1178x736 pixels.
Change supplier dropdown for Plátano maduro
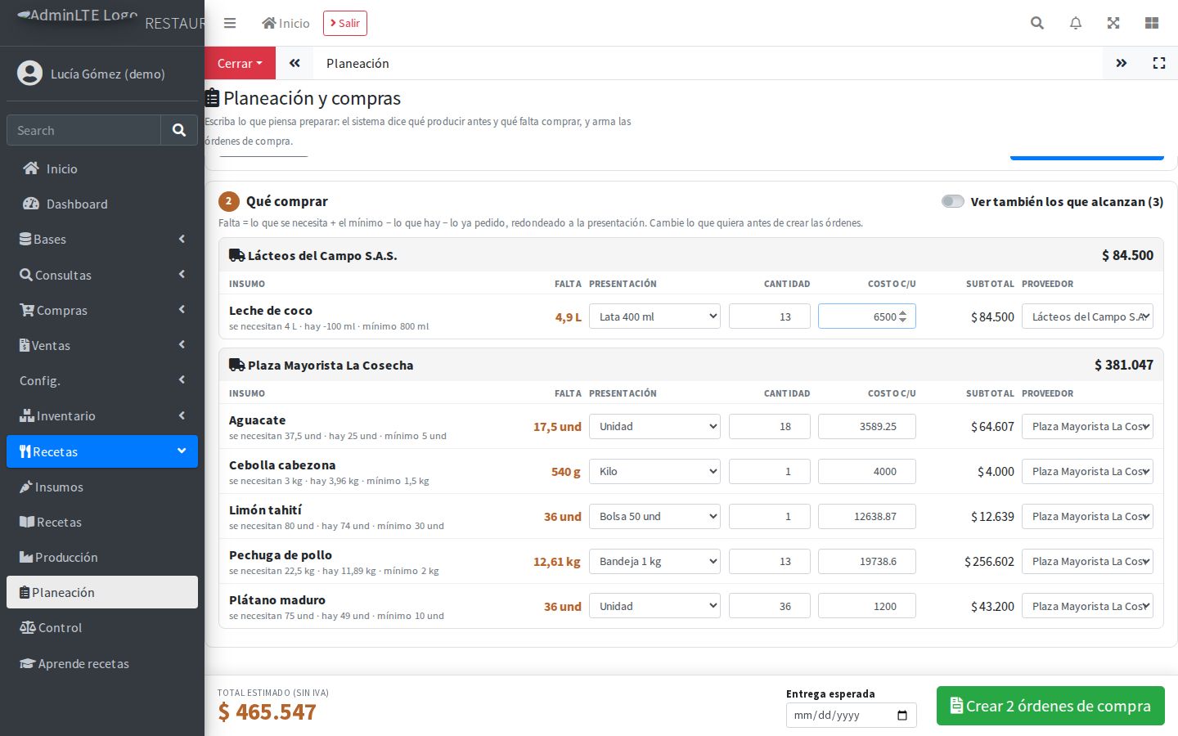(1087, 606)
